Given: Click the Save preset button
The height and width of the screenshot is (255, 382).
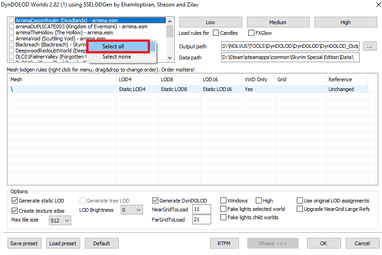Looking at the screenshot, I should (24, 243).
